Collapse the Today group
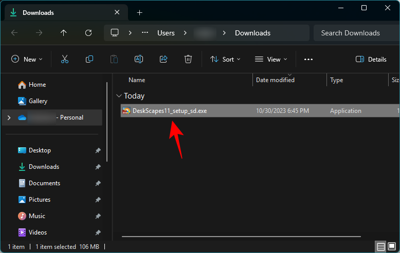400x253 pixels. [x=119, y=95]
